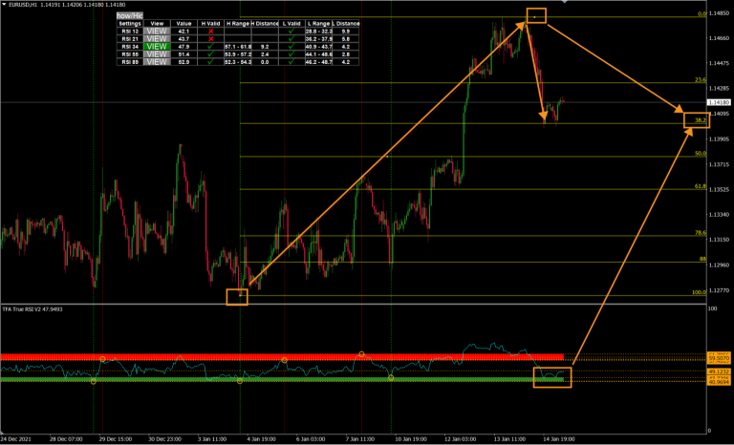This screenshot has height=445, width=734.
Task: Click the red X for RSI 21 H Valid
Action: pos(209,38)
